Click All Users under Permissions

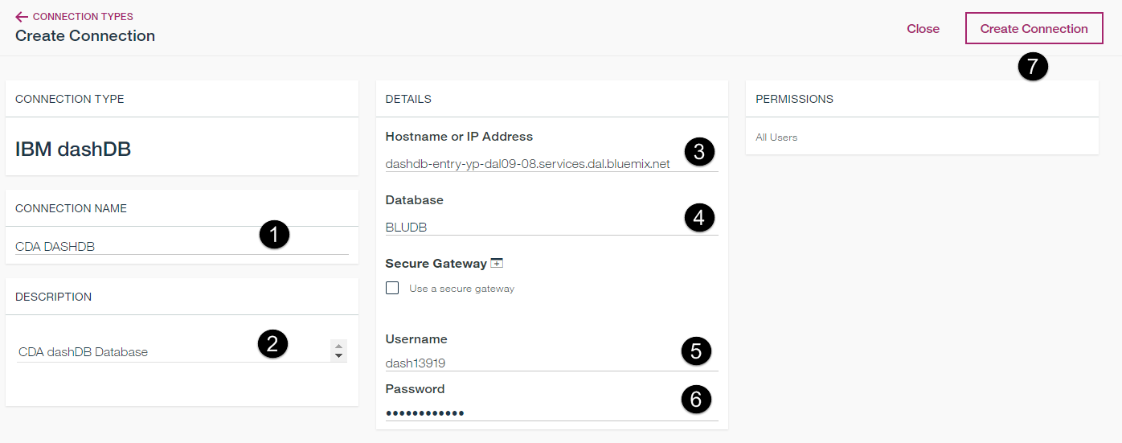[x=776, y=137]
